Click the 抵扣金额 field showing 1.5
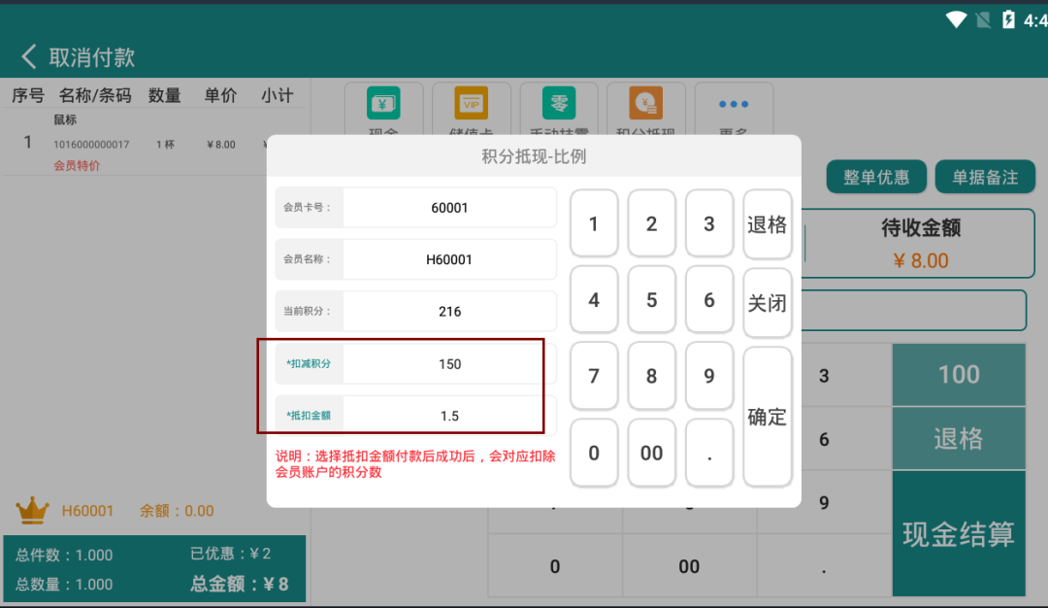 449,416
